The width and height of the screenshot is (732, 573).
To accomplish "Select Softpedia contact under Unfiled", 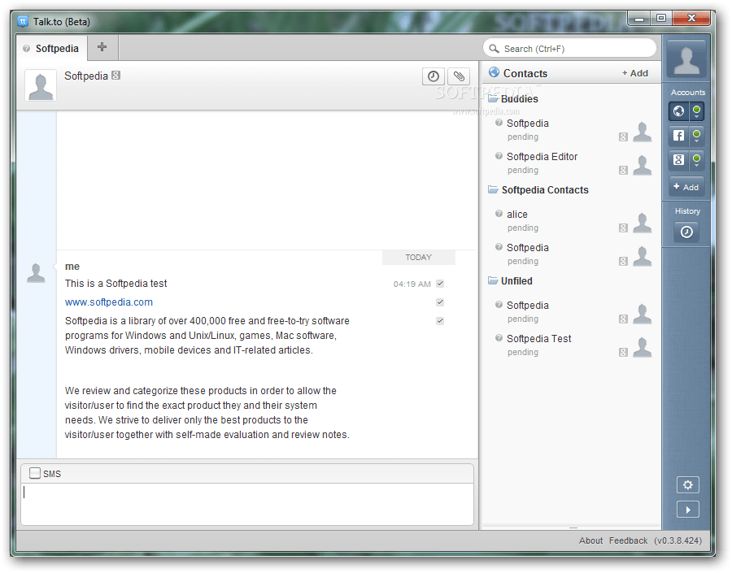I will (573, 312).
